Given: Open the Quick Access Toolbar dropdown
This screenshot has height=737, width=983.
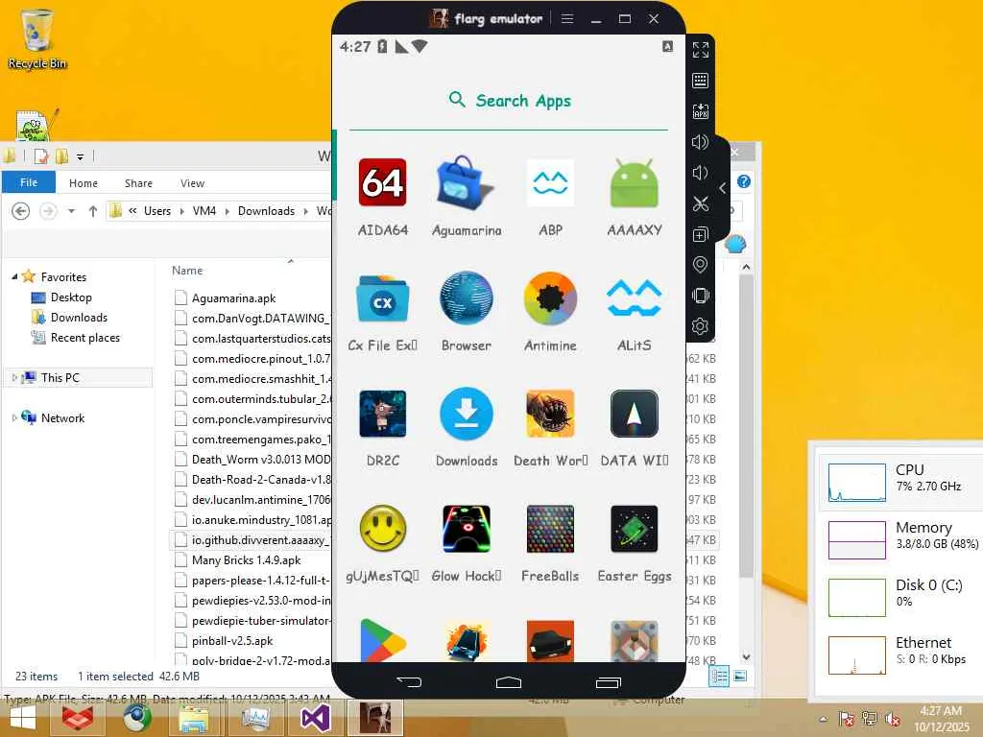Looking at the screenshot, I should (81, 156).
